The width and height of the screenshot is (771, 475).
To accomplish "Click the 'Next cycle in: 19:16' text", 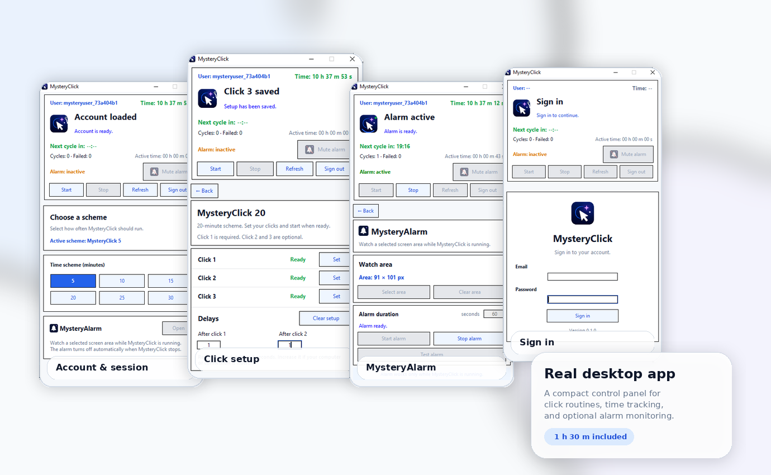I will [x=385, y=146].
